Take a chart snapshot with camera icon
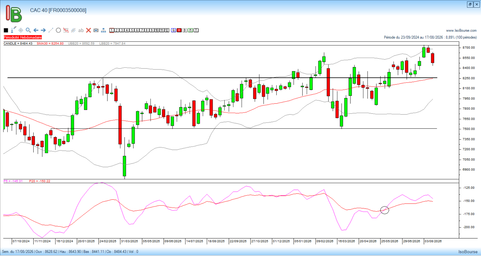Image resolution: width=481 pixels, height=256 pixels. click(96, 30)
